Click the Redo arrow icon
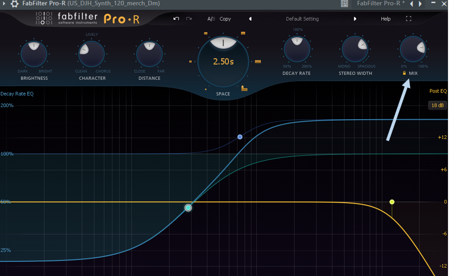The width and height of the screenshot is (449, 276). (x=189, y=19)
